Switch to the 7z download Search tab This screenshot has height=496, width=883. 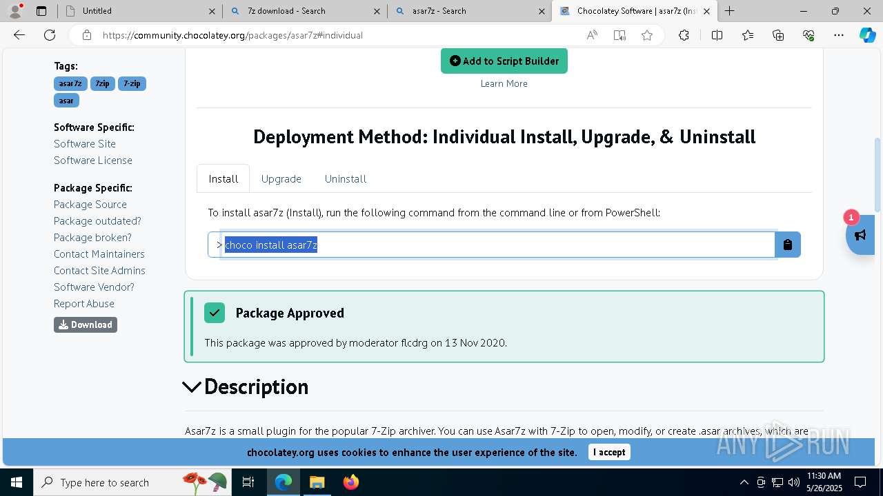pyautogui.click(x=305, y=11)
